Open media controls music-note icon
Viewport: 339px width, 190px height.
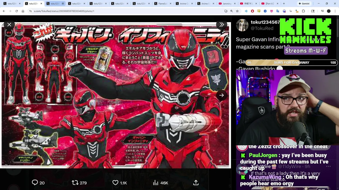pyautogui.click(x=322, y=11)
